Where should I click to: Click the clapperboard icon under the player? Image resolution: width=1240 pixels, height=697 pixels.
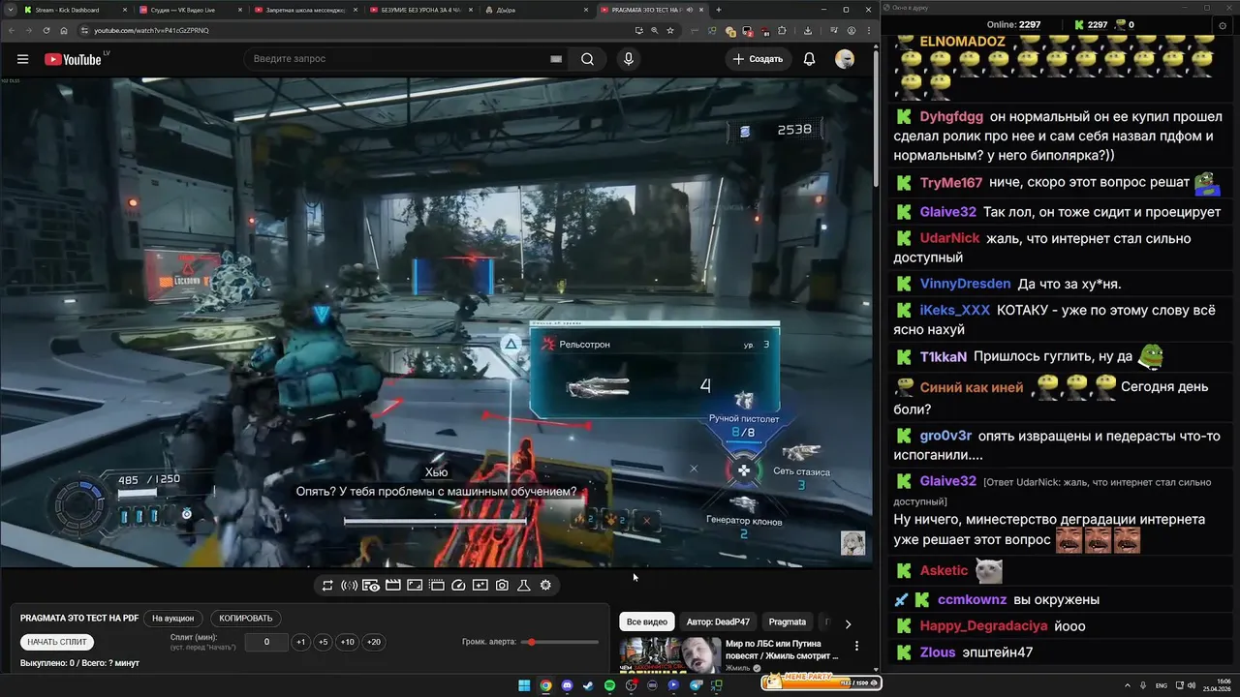click(x=393, y=586)
